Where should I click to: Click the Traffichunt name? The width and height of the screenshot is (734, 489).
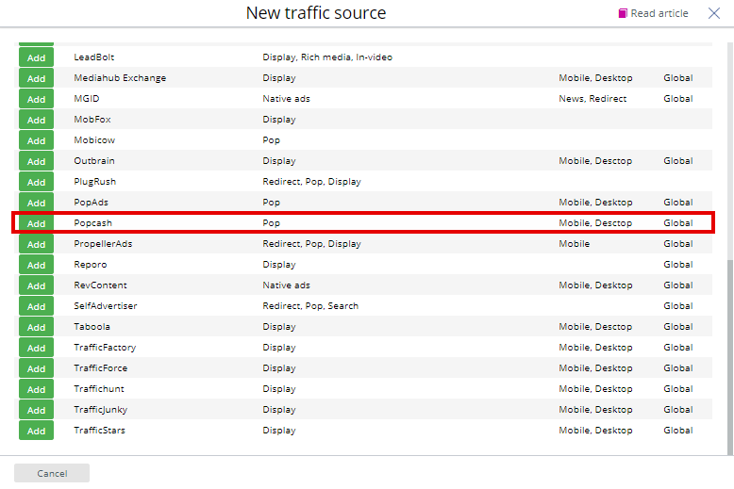99,388
